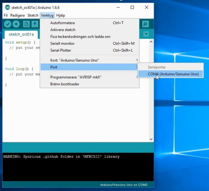Open the Hjälp menu

tap(61, 15)
